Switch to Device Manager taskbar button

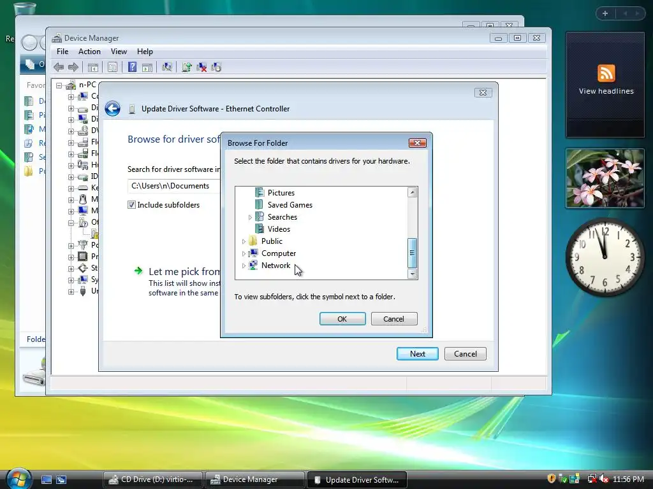coord(254,479)
